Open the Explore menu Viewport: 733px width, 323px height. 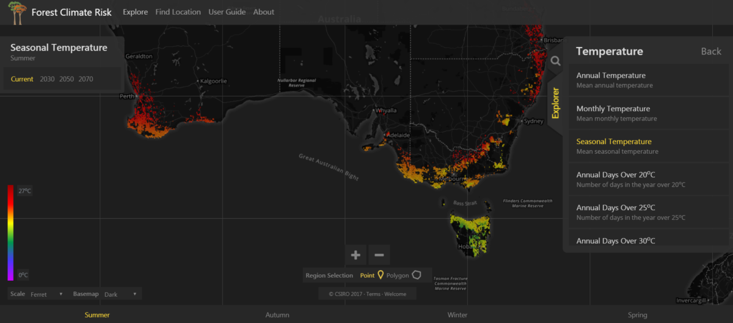coord(135,12)
